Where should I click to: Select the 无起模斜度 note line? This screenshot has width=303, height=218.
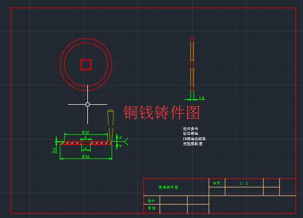click(x=192, y=143)
